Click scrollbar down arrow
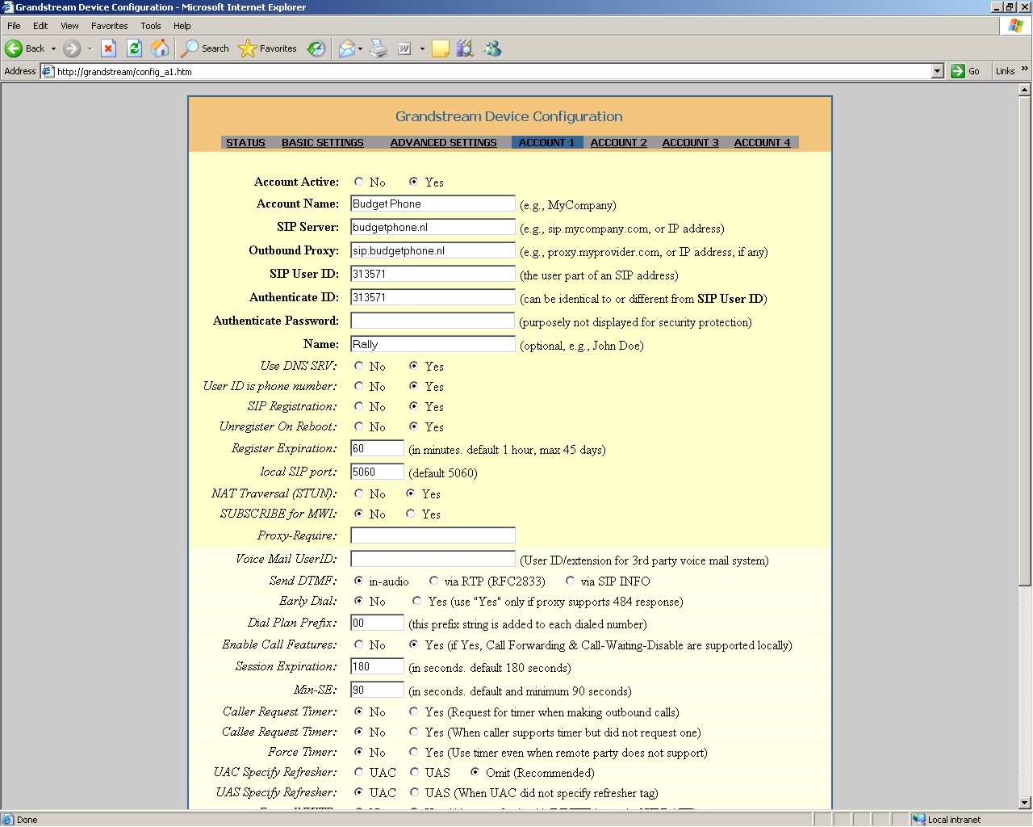1033x827 pixels. coord(1025,803)
